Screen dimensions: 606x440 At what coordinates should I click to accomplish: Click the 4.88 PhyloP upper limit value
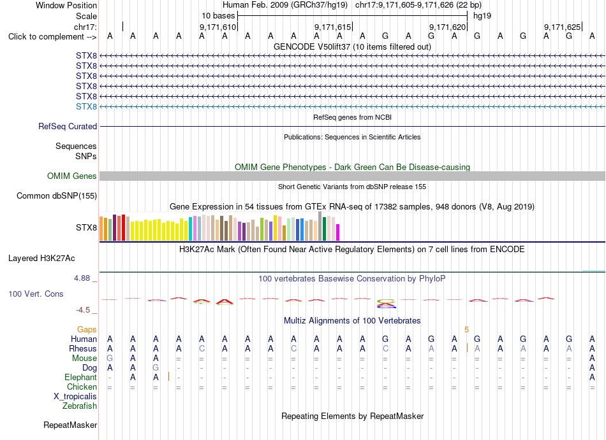82,278
